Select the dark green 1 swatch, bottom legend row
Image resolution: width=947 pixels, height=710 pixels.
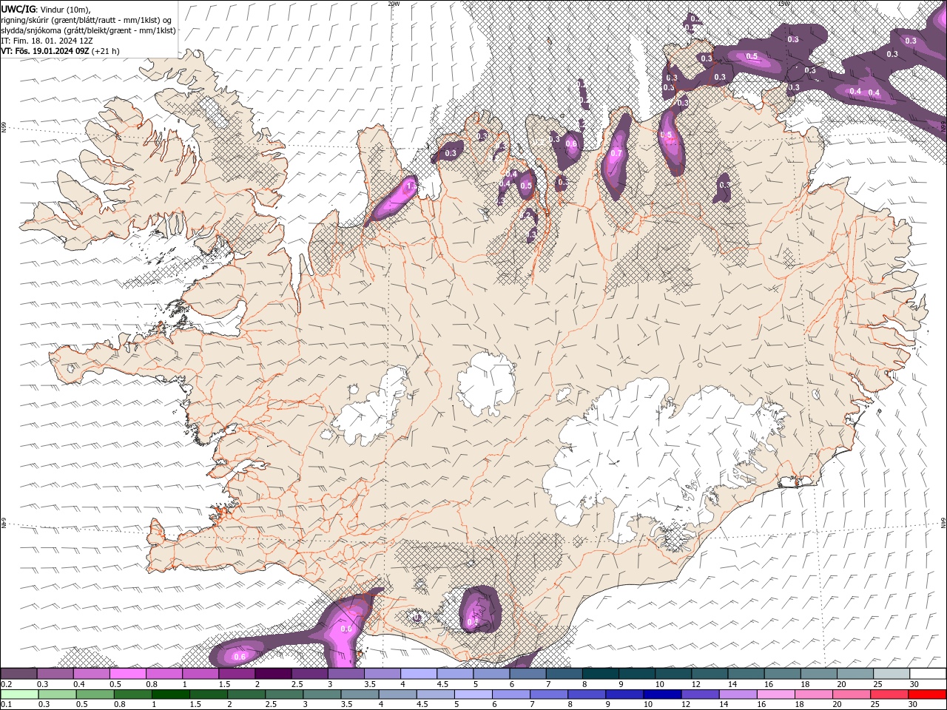coord(171,694)
